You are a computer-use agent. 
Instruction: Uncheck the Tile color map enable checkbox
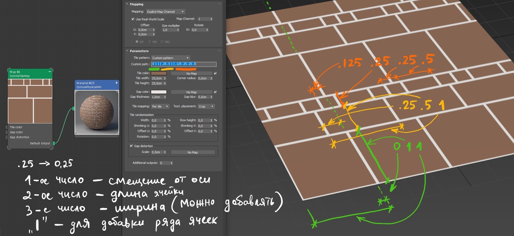tap(216, 74)
